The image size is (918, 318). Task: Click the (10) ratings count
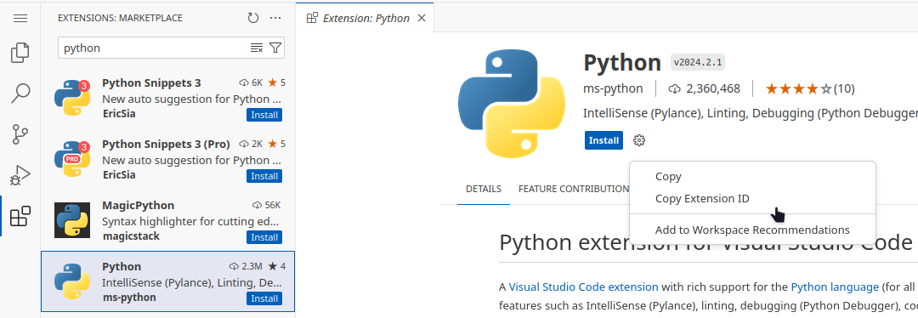click(844, 89)
